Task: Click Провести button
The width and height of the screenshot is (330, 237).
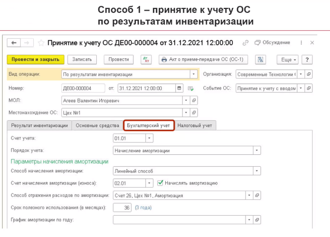Action: [119, 59]
